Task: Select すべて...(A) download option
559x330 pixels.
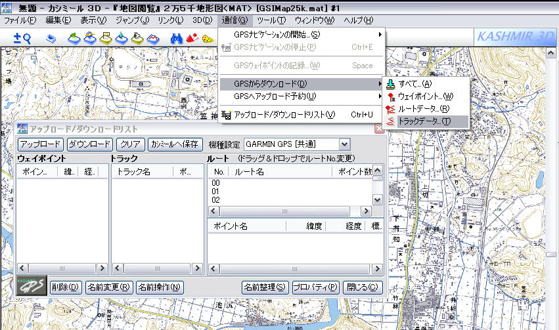Action: click(x=426, y=84)
